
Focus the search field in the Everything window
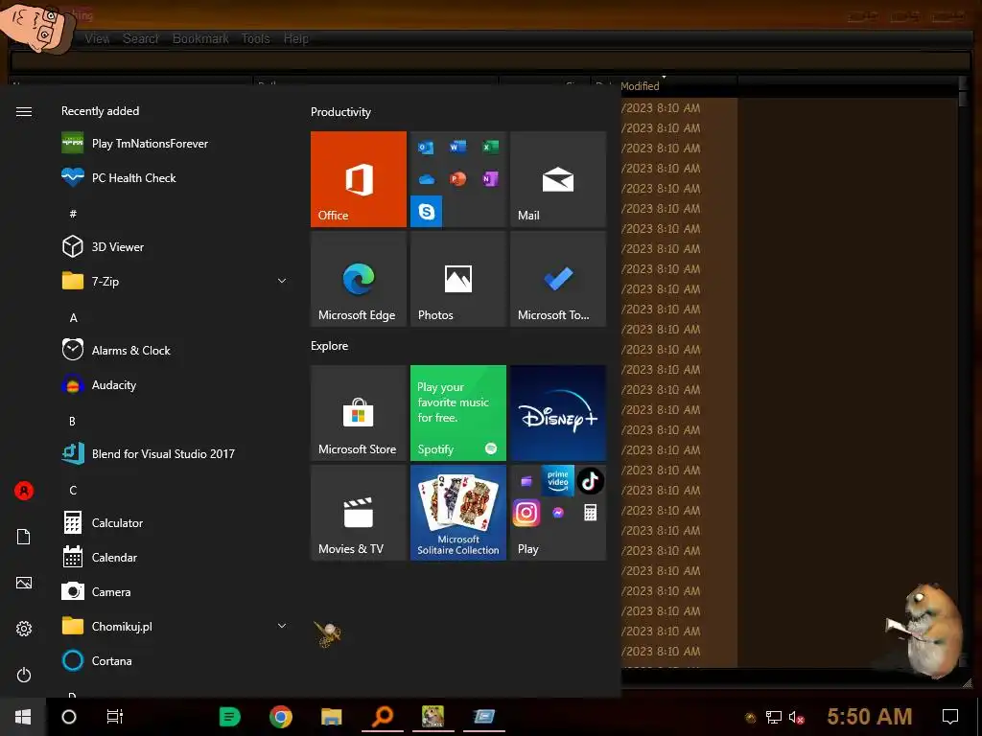pyautogui.click(x=490, y=61)
